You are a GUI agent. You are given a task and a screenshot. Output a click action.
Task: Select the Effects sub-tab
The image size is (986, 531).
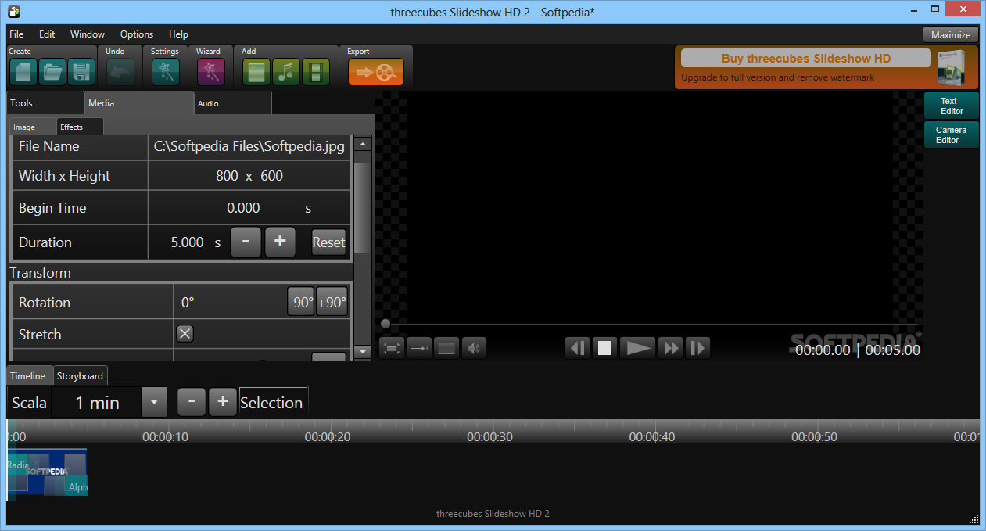pyautogui.click(x=80, y=127)
